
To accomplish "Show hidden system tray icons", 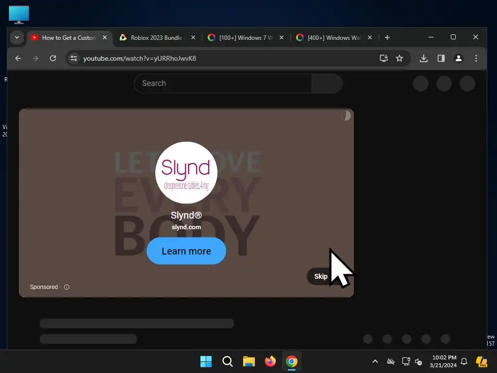I will [375, 361].
